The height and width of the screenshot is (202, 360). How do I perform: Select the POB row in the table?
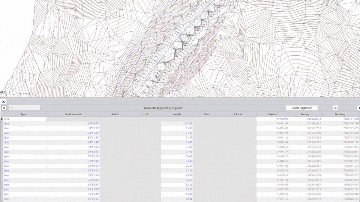click(24, 119)
